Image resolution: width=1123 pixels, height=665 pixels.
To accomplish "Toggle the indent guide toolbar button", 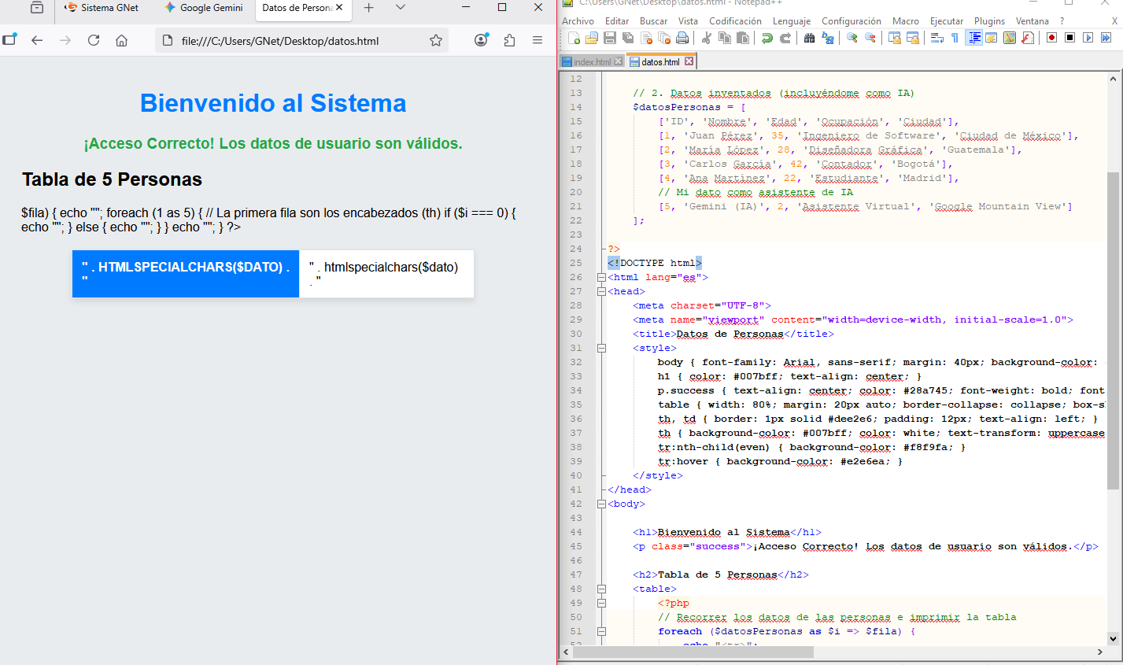I will click(x=974, y=38).
